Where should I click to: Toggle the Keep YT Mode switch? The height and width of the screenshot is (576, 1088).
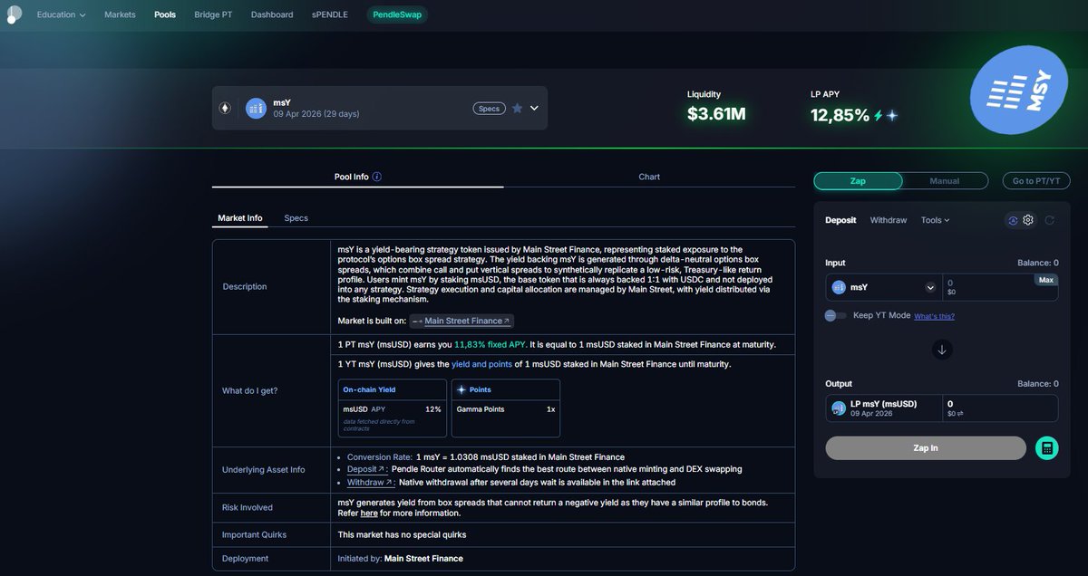point(835,315)
